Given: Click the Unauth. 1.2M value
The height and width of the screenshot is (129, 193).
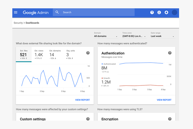Looking at the screenshot, I should point(106,82).
